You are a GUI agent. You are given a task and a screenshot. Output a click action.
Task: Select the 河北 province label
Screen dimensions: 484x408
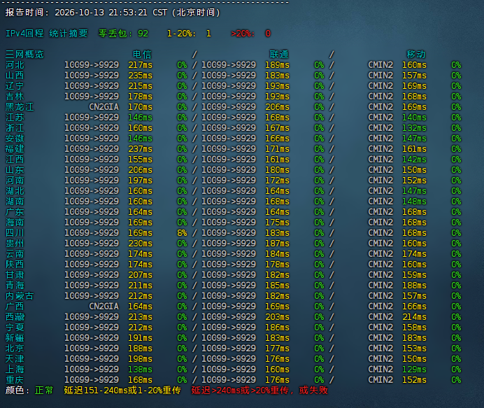(x=15, y=65)
